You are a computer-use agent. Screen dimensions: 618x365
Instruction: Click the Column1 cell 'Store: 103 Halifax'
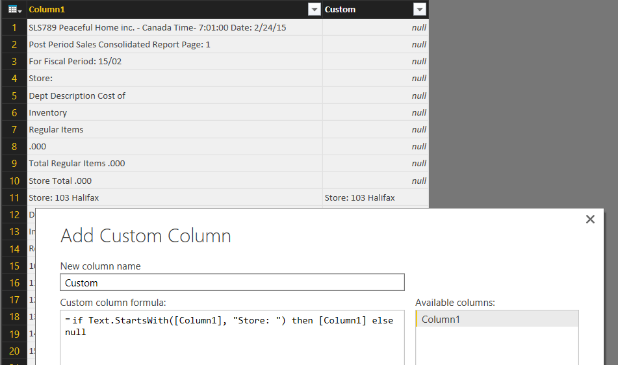[174, 197]
